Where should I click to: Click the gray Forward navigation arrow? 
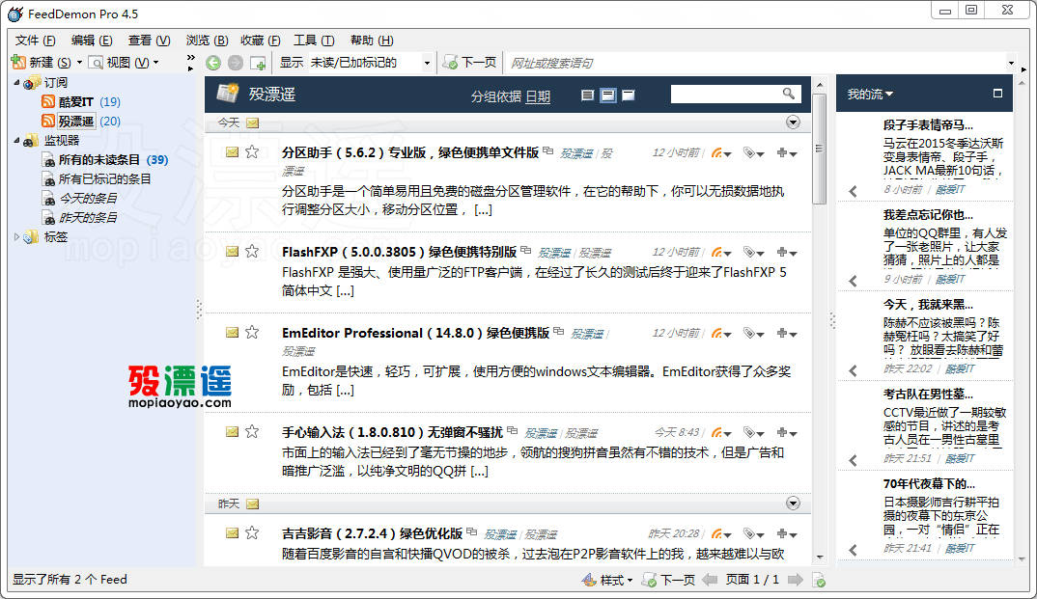pyautogui.click(x=235, y=63)
